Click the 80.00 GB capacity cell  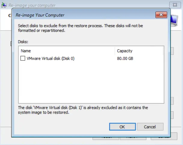tap(125, 59)
